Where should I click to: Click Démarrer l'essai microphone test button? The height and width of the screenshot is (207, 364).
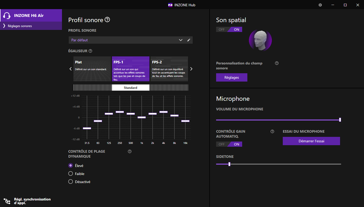pos(311,141)
